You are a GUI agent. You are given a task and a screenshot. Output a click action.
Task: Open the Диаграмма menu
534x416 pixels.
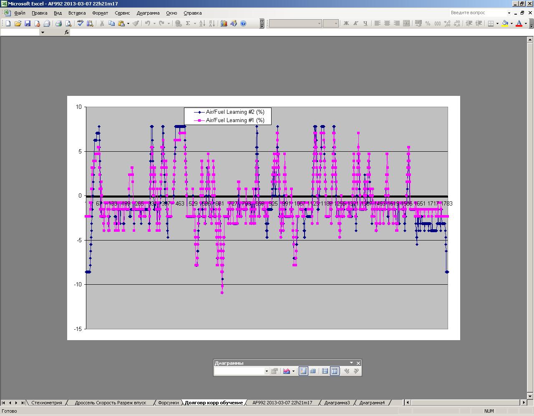[148, 13]
